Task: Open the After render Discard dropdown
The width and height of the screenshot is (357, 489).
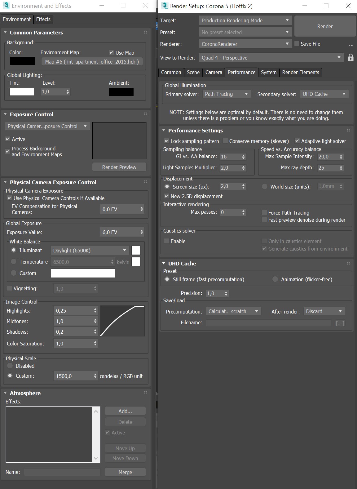Action: (324, 311)
